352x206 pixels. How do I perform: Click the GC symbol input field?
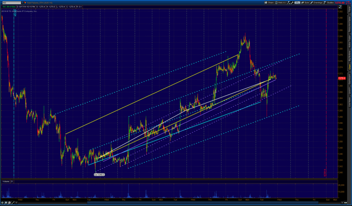12,3
